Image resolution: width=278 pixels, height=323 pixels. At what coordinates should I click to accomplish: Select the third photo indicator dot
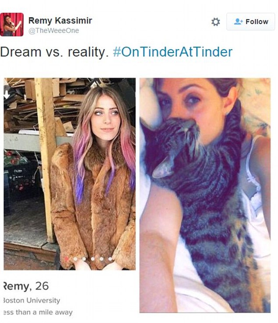(84, 259)
